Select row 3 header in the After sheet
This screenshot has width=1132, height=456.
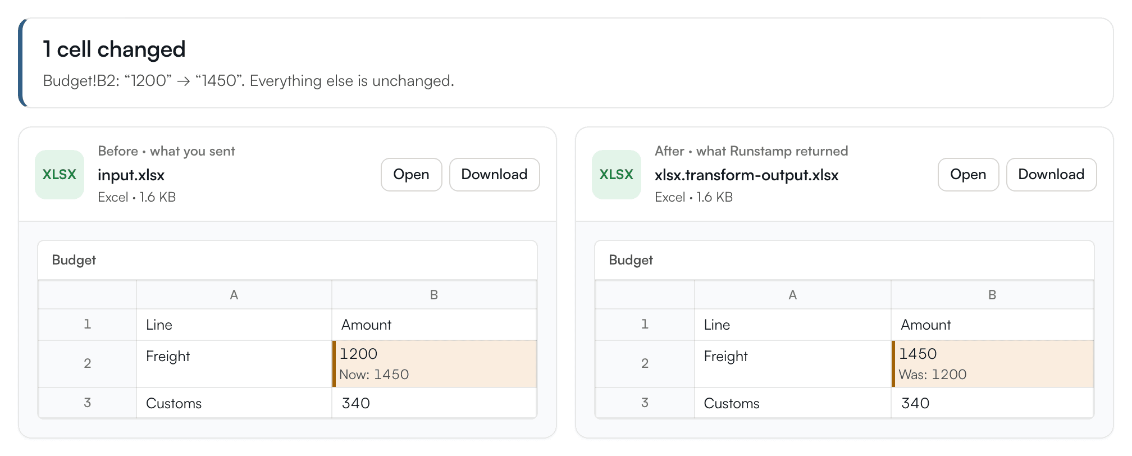[645, 403]
